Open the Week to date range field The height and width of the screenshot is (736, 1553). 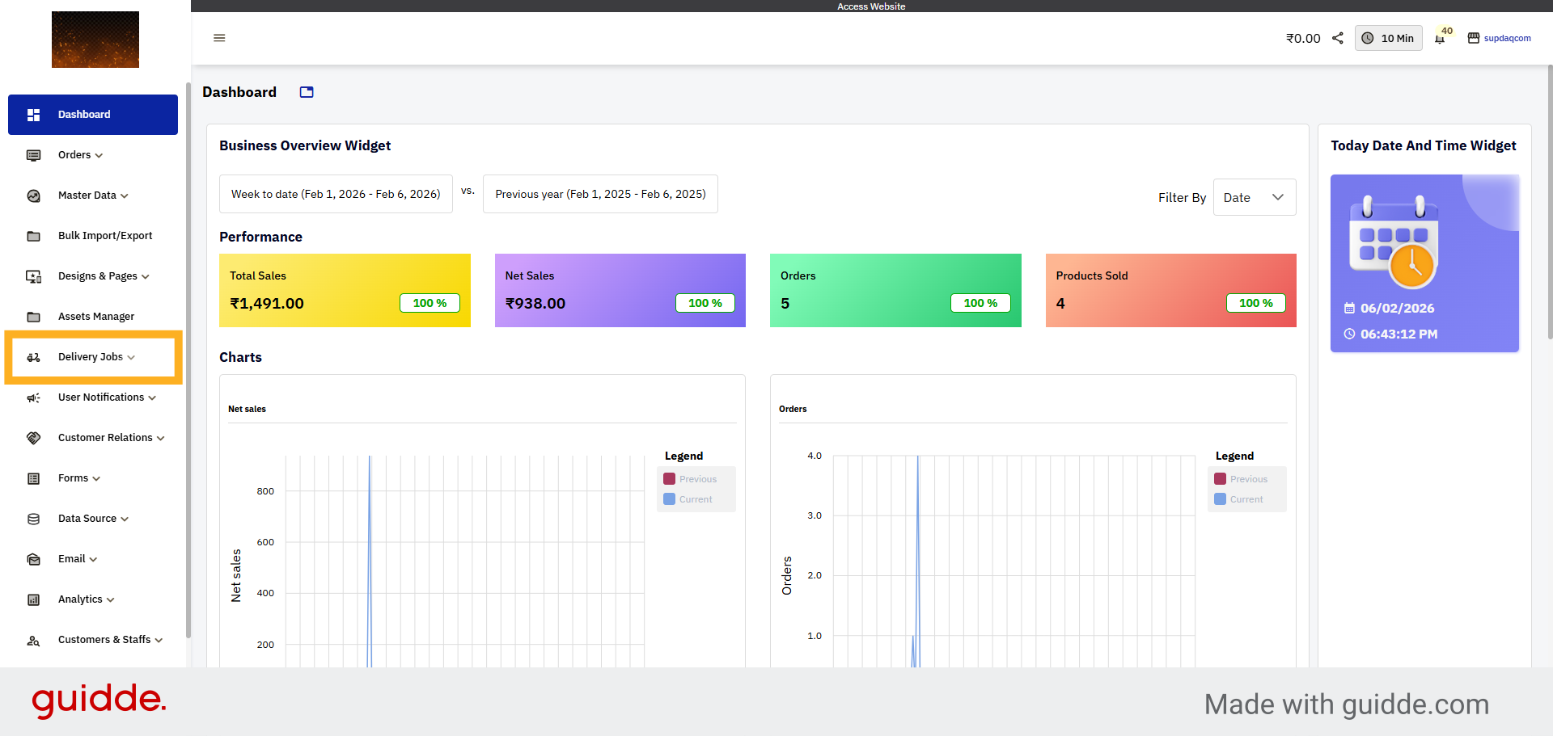[x=336, y=194]
